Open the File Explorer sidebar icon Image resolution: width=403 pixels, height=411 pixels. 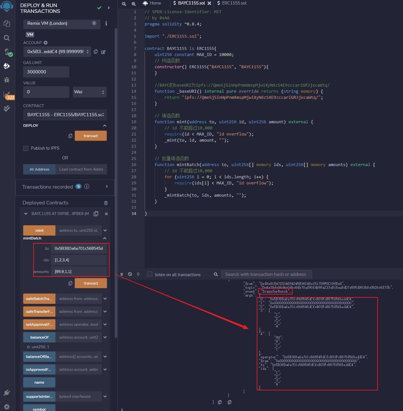[6, 23]
